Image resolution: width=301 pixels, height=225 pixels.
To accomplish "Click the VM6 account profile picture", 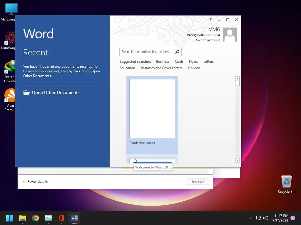I will (x=230, y=35).
